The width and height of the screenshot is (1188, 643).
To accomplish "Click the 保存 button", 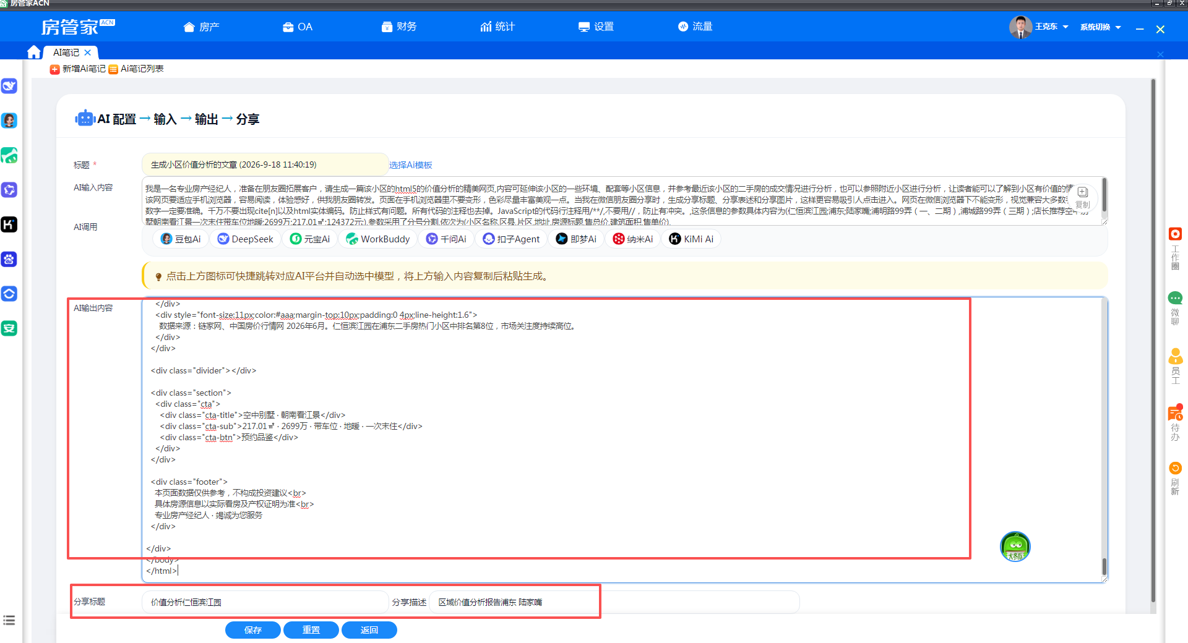I will pyautogui.click(x=253, y=630).
